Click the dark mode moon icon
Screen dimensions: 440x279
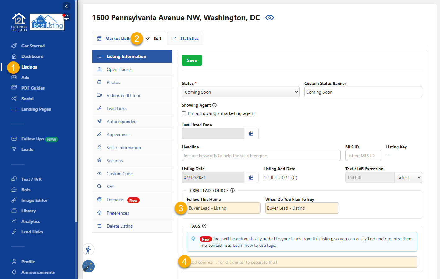88,266
